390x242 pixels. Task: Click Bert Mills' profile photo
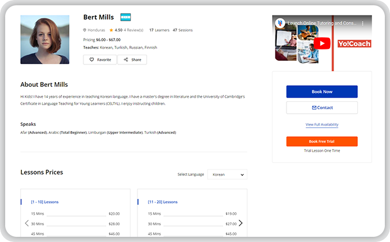[45, 40]
